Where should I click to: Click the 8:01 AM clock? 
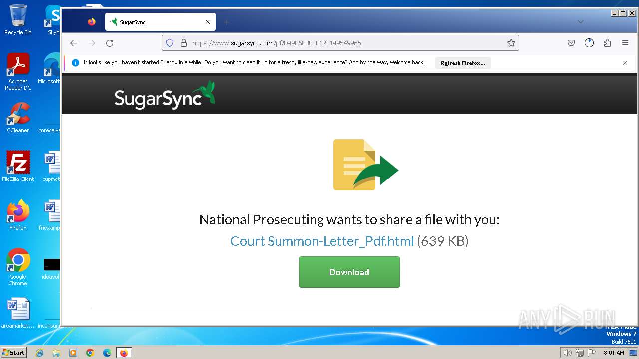point(614,353)
